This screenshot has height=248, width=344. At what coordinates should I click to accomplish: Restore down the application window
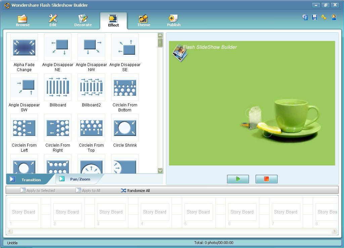tap(326, 5)
